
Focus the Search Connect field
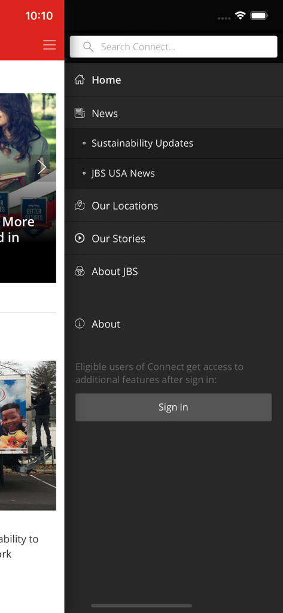174,47
